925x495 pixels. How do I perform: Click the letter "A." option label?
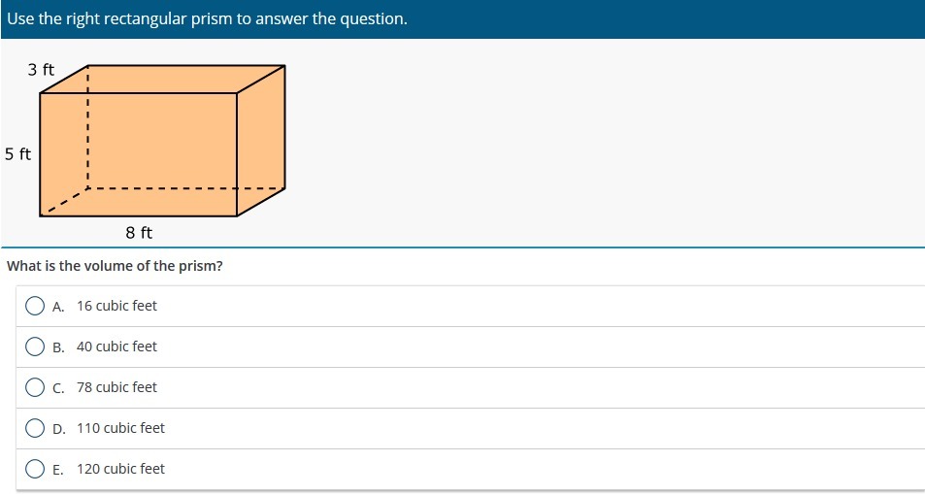pos(58,307)
